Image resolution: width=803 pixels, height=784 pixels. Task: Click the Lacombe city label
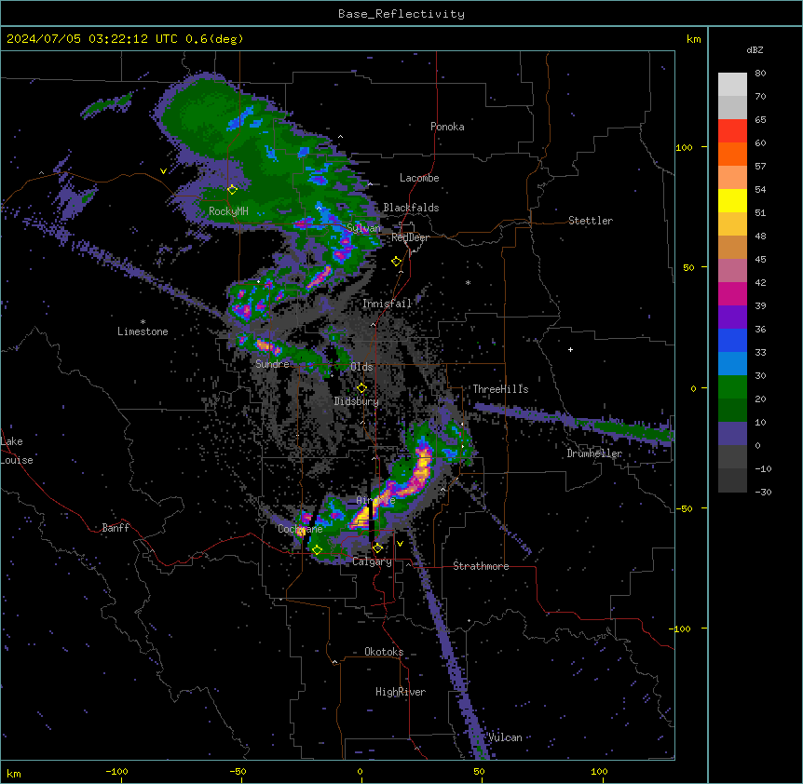tap(419, 178)
